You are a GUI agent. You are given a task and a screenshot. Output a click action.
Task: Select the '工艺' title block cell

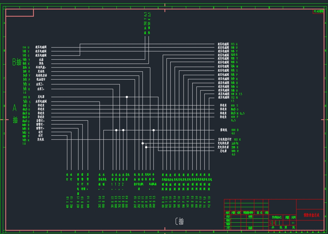click(x=228, y=228)
